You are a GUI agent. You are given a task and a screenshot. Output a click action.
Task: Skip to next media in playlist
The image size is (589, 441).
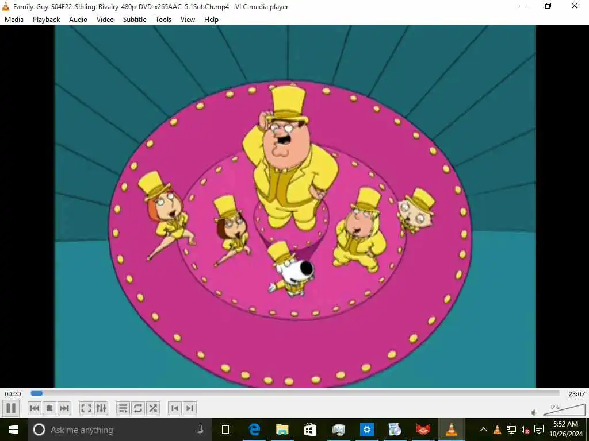[64, 408]
